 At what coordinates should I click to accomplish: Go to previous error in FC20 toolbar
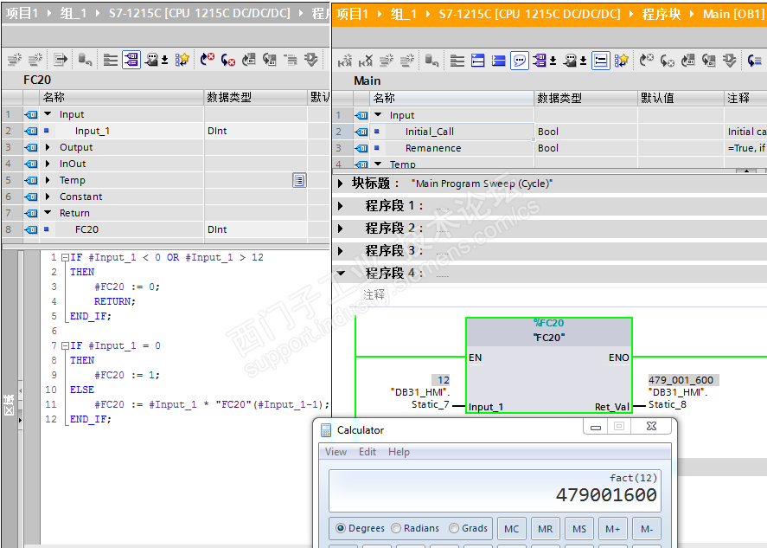pyautogui.click(x=228, y=60)
